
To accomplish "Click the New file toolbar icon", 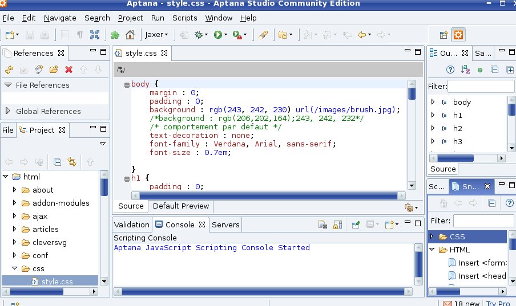I will (10, 35).
